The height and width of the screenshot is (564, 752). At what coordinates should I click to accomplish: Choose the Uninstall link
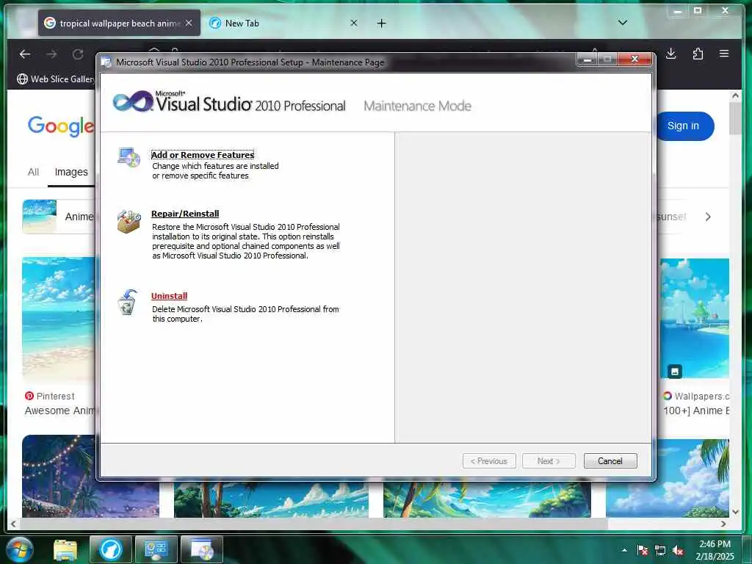click(170, 296)
